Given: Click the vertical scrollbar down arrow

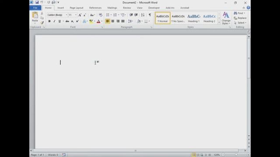Looking at the screenshot, I should [x=249, y=136].
